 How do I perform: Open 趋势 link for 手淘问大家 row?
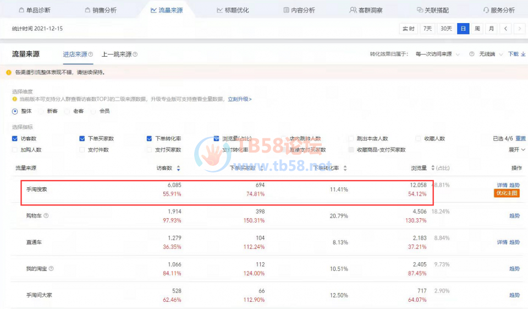(514, 295)
